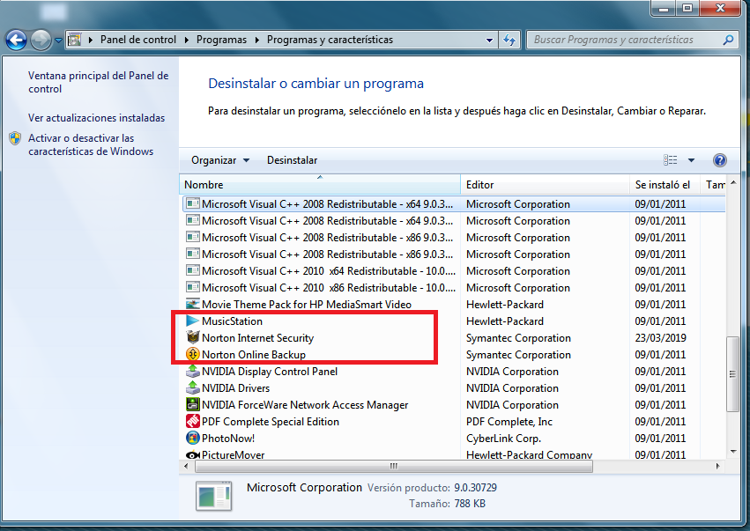This screenshot has width=750, height=531.
Task: Select 'PhotoNow!' program name
Action: tap(228, 439)
